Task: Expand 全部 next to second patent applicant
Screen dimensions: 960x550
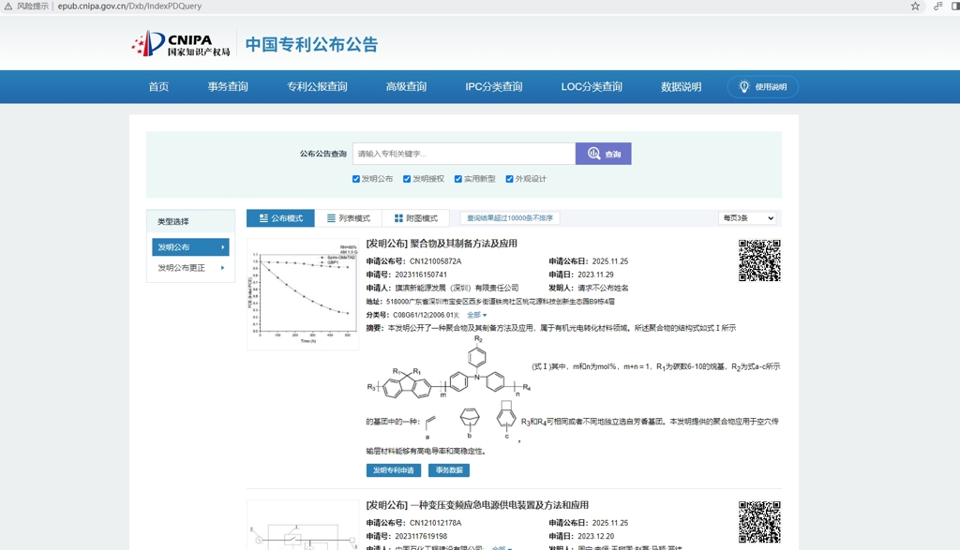Action: [502, 548]
